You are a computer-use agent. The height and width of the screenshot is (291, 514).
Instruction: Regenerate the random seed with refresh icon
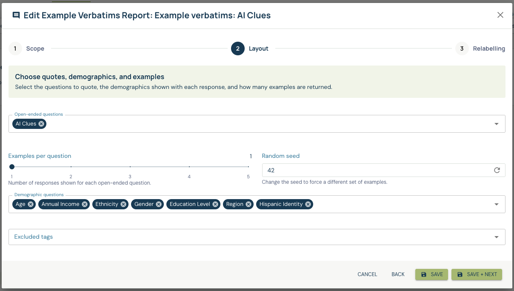coord(497,170)
